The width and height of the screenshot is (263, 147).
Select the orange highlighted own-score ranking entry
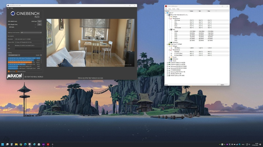point(24,62)
